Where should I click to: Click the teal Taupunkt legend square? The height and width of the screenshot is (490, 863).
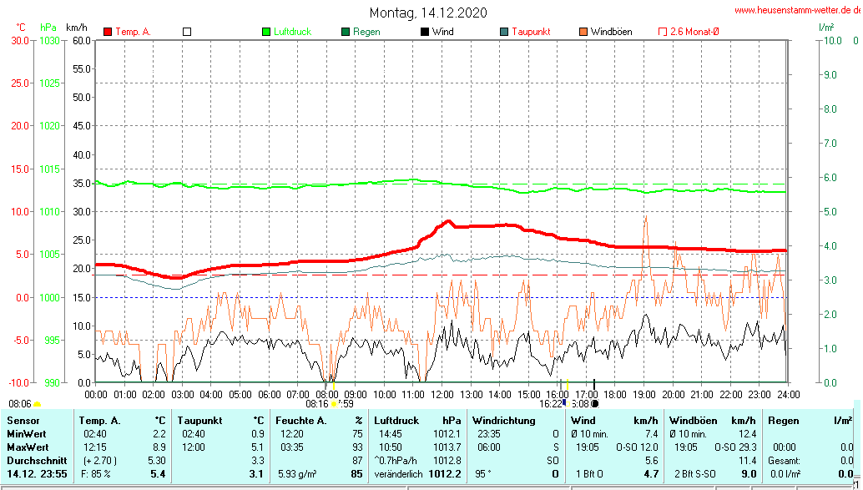[x=504, y=32]
